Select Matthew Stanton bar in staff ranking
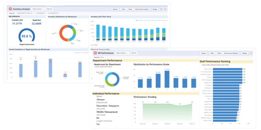 [x=225, y=118]
